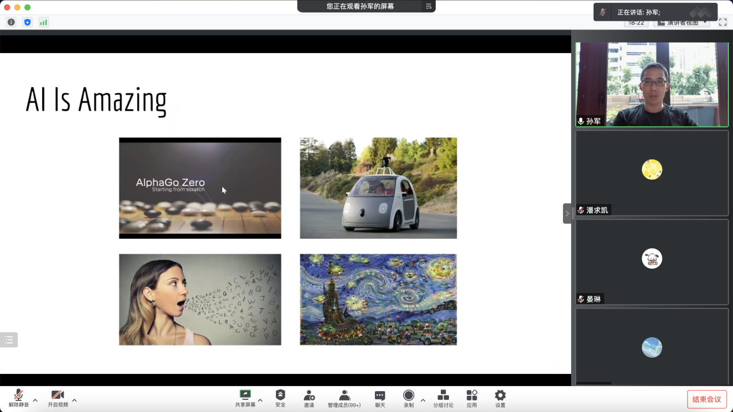Click the meeting info icon at top left

11,22
